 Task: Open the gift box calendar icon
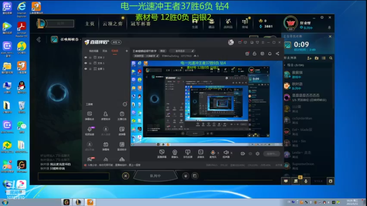pos(247,54)
